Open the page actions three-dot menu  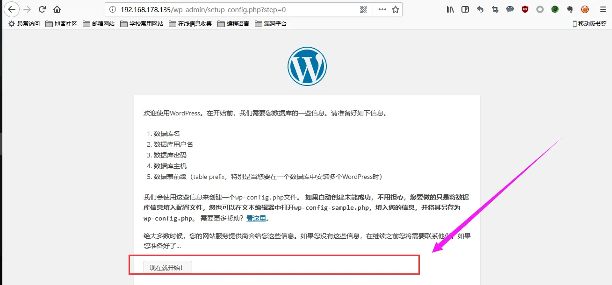tap(382, 9)
